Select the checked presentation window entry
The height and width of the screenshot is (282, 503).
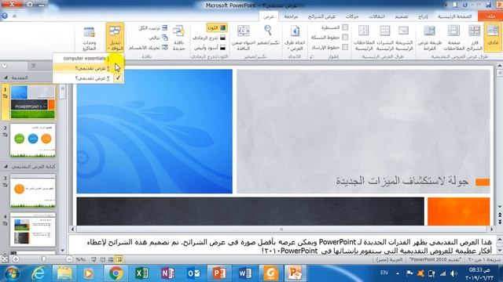click(x=88, y=78)
